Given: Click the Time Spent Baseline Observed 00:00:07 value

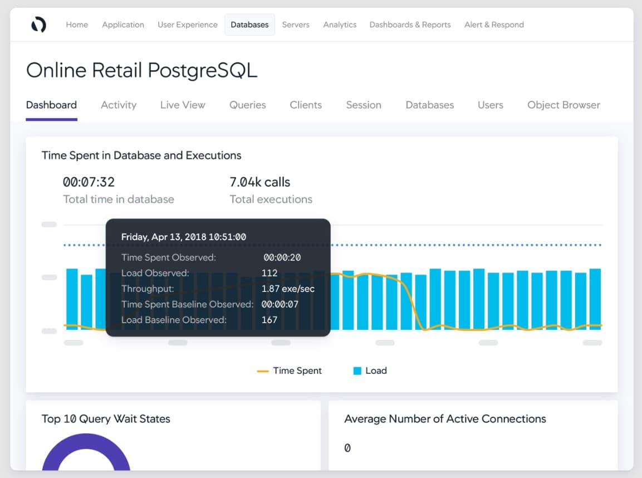Looking at the screenshot, I should coord(280,304).
